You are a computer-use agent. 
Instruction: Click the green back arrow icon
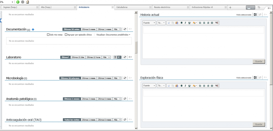coord(22,2)
